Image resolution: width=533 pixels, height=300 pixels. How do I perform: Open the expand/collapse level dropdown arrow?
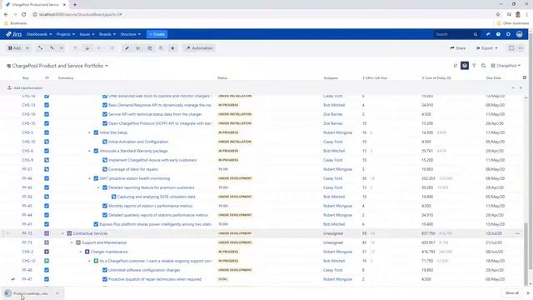click(62, 48)
